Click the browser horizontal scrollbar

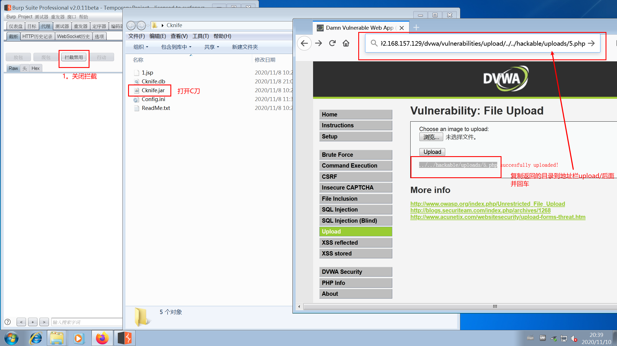coord(495,307)
